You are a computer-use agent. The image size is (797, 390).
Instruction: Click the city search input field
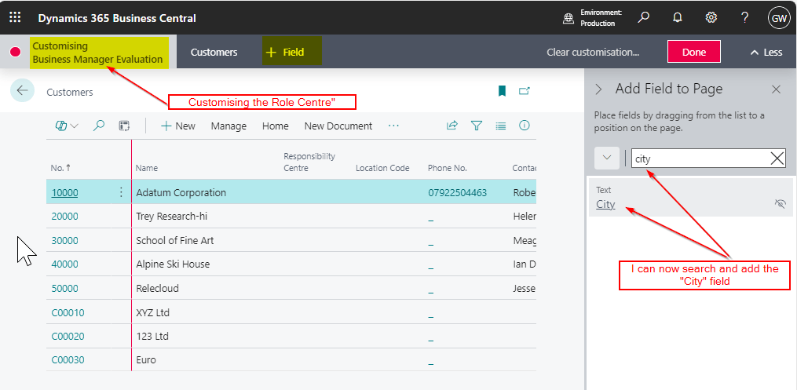[699, 159]
